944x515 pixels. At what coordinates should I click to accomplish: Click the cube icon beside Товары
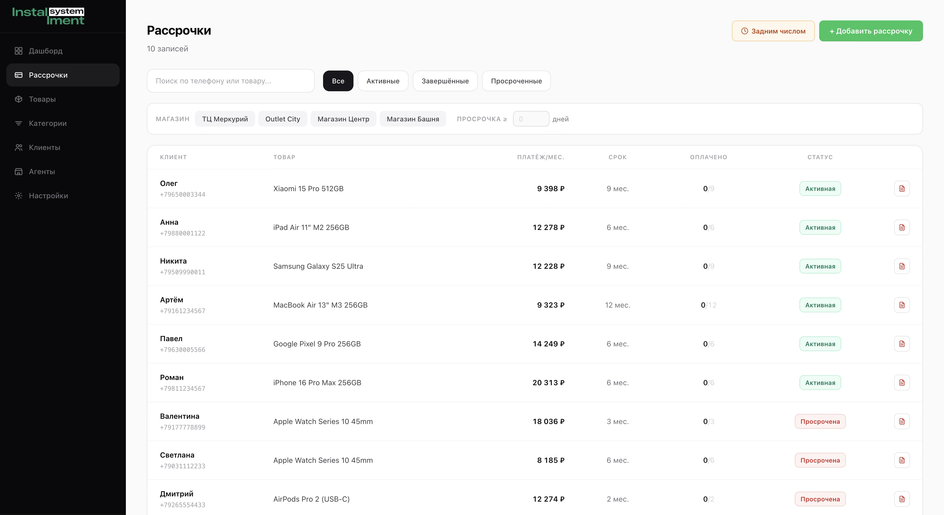tap(19, 99)
